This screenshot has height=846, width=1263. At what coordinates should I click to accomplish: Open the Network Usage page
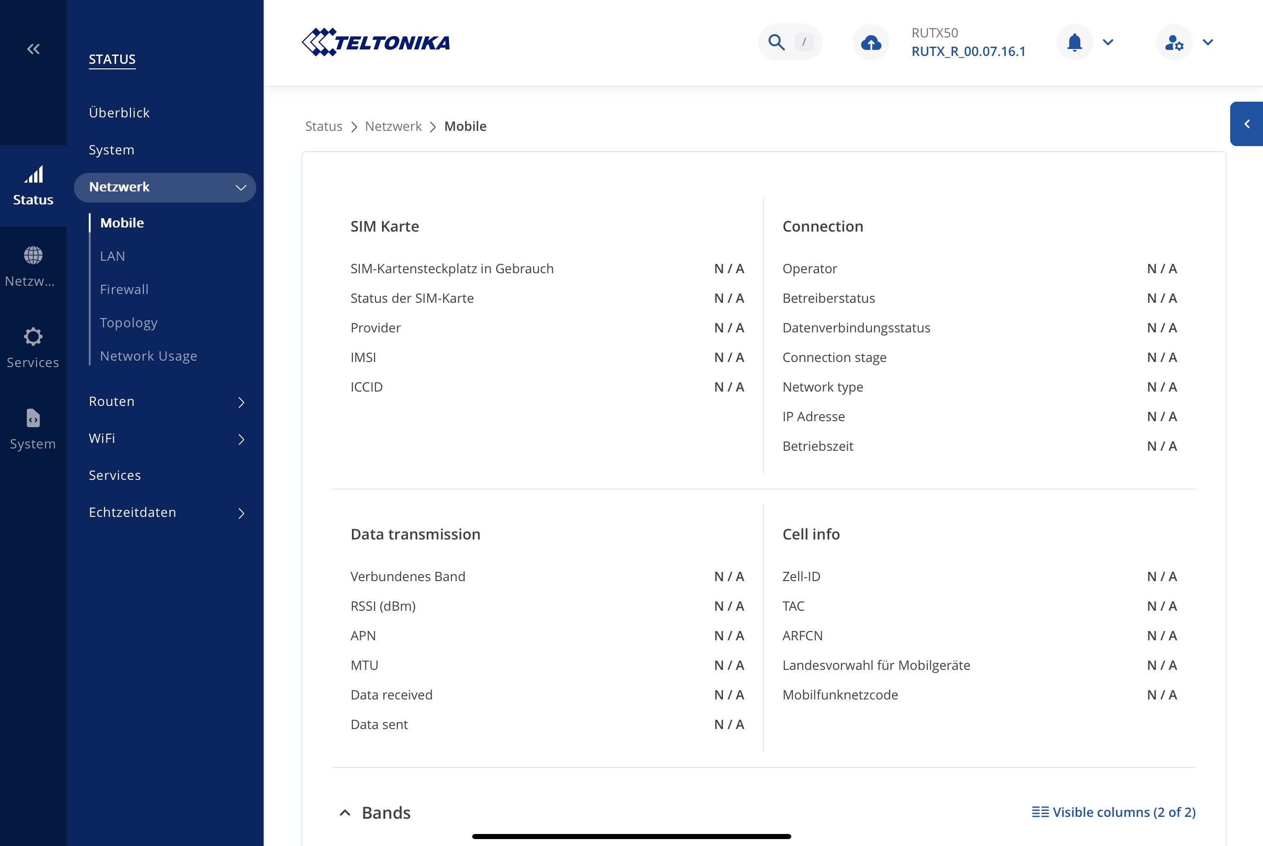coord(148,356)
